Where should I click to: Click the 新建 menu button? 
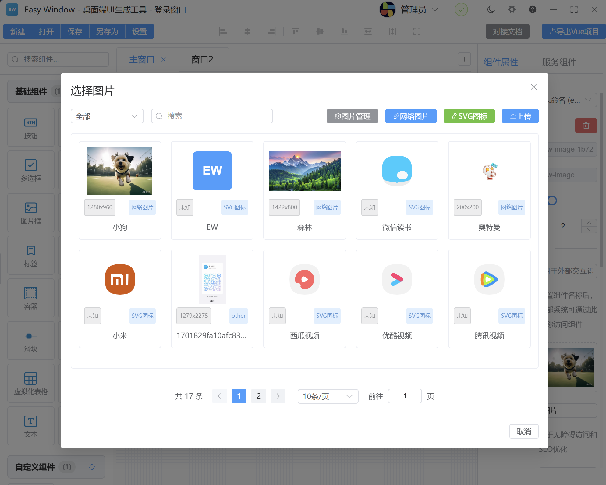click(x=17, y=31)
